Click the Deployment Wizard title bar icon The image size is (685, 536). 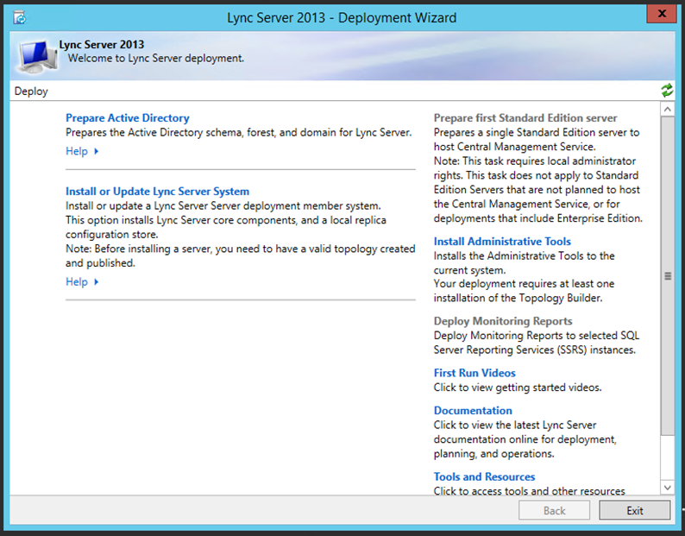[x=19, y=17]
